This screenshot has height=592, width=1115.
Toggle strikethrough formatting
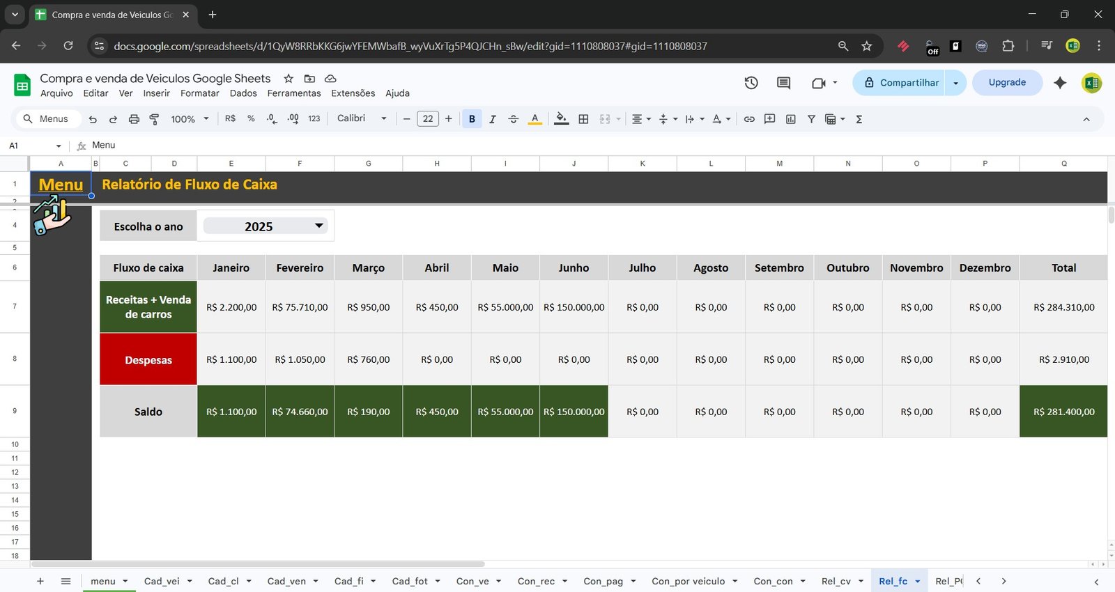tap(514, 119)
